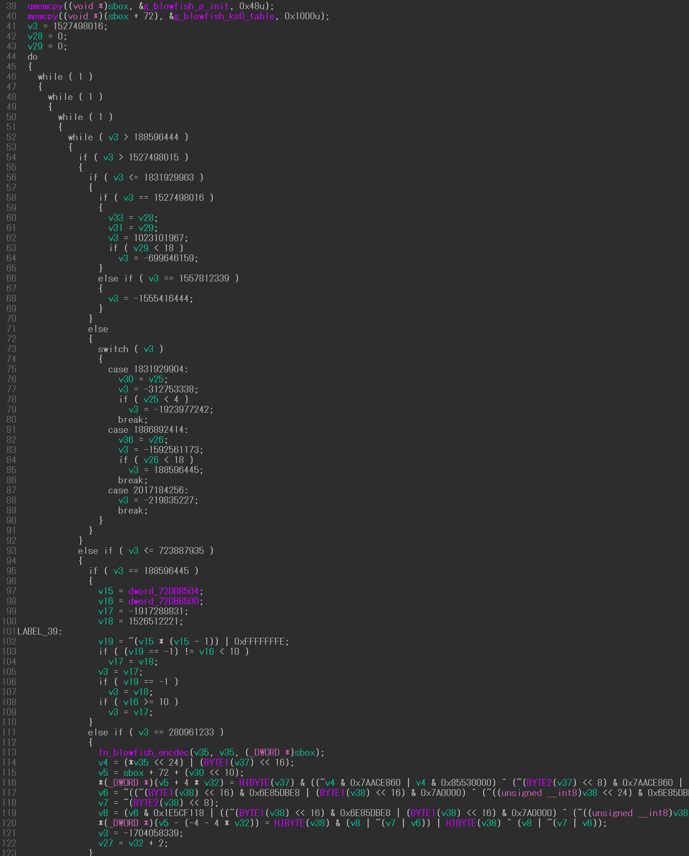Click 'else if ( v3 == 280961233 )'
The height and width of the screenshot is (856, 689).
pyautogui.click(x=156, y=732)
